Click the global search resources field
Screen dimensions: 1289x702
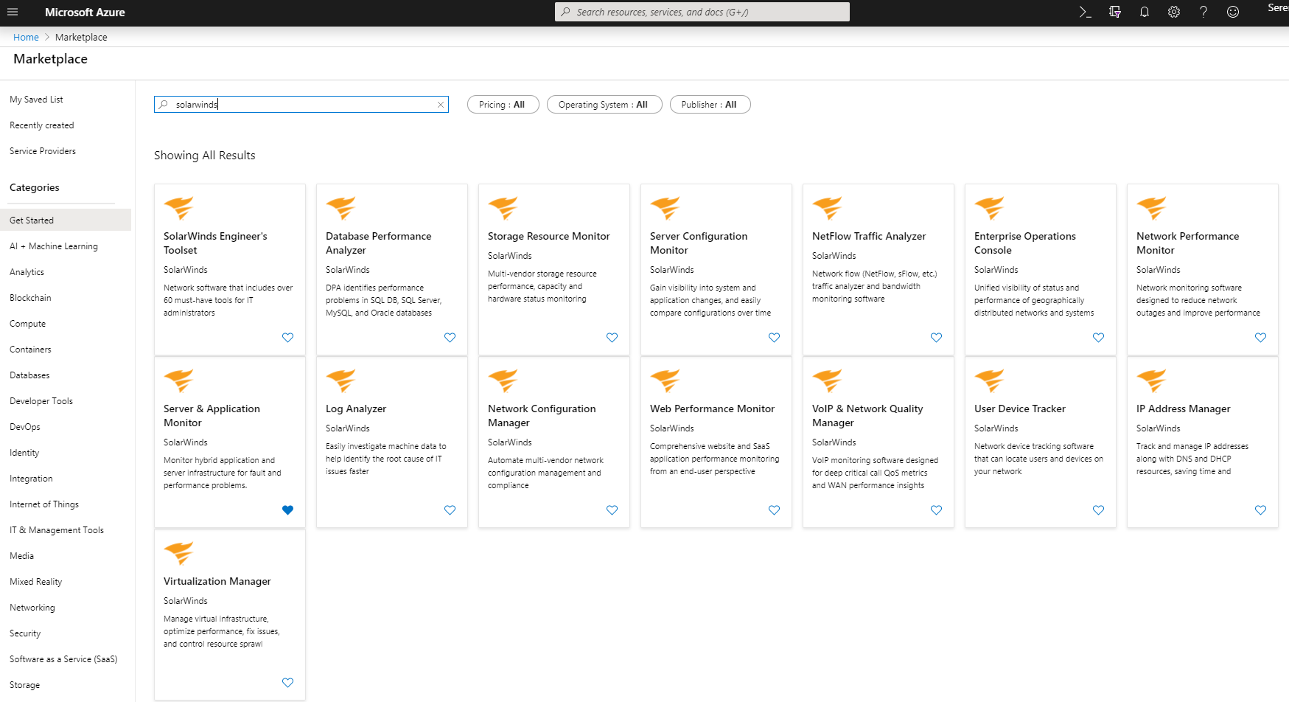tap(702, 12)
